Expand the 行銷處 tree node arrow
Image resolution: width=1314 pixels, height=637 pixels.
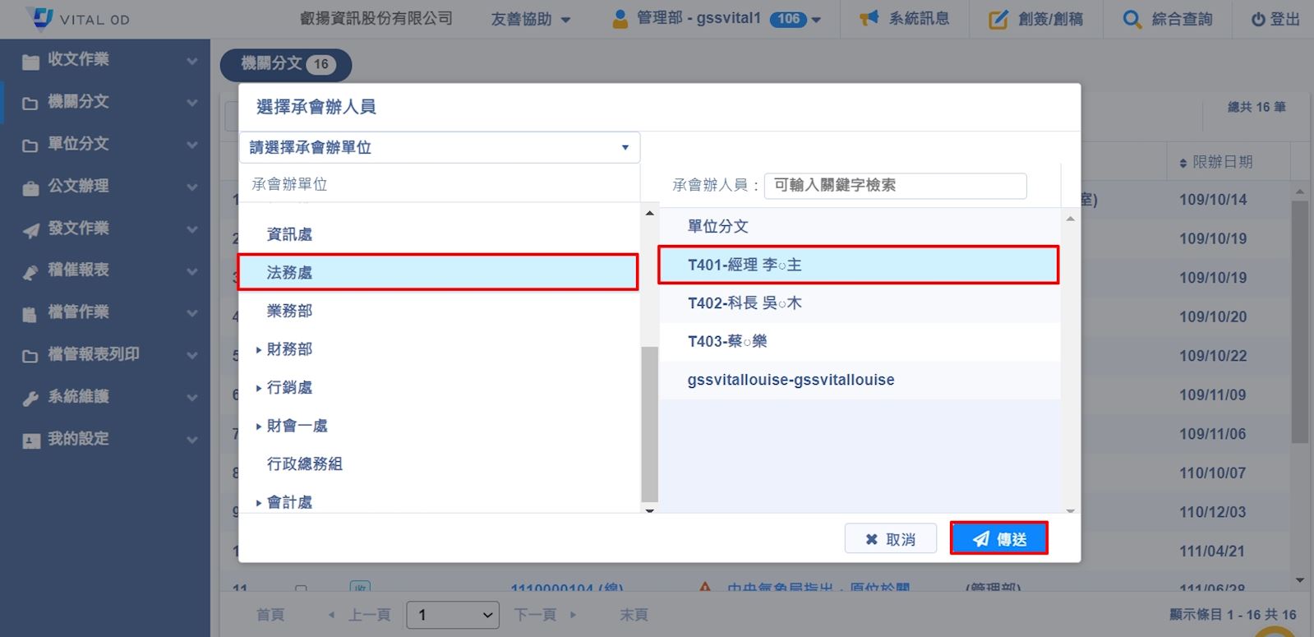[x=259, y=388]
